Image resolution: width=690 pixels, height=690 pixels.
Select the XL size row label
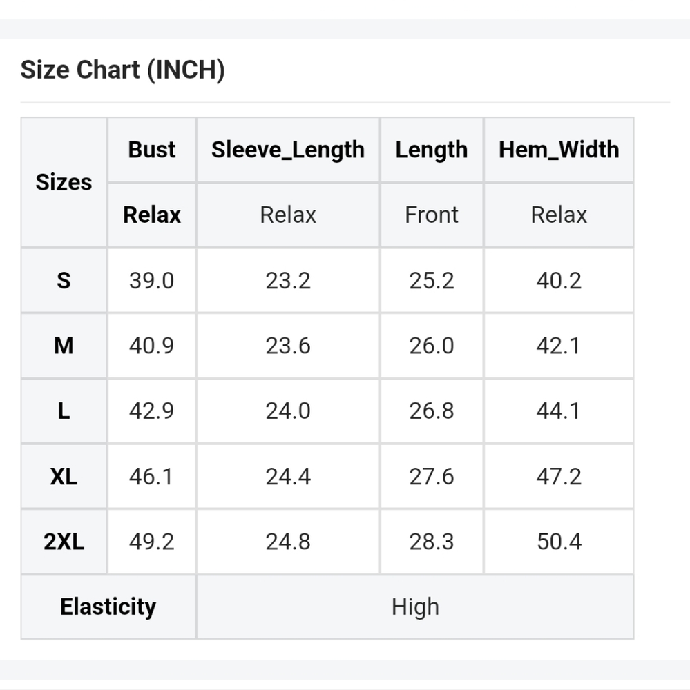pyautogui.click(x=64, y=477)
